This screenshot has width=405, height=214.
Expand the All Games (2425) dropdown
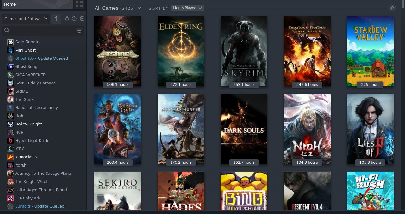[x=118, y=8]
